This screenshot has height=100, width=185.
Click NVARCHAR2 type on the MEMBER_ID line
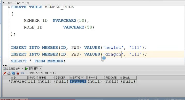(64, 20)
